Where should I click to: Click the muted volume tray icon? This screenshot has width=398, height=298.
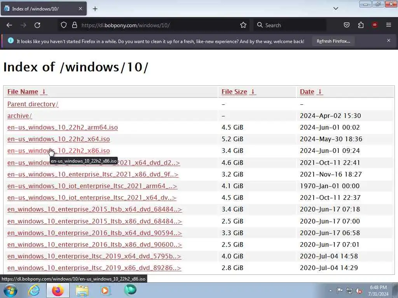point(359,291)
